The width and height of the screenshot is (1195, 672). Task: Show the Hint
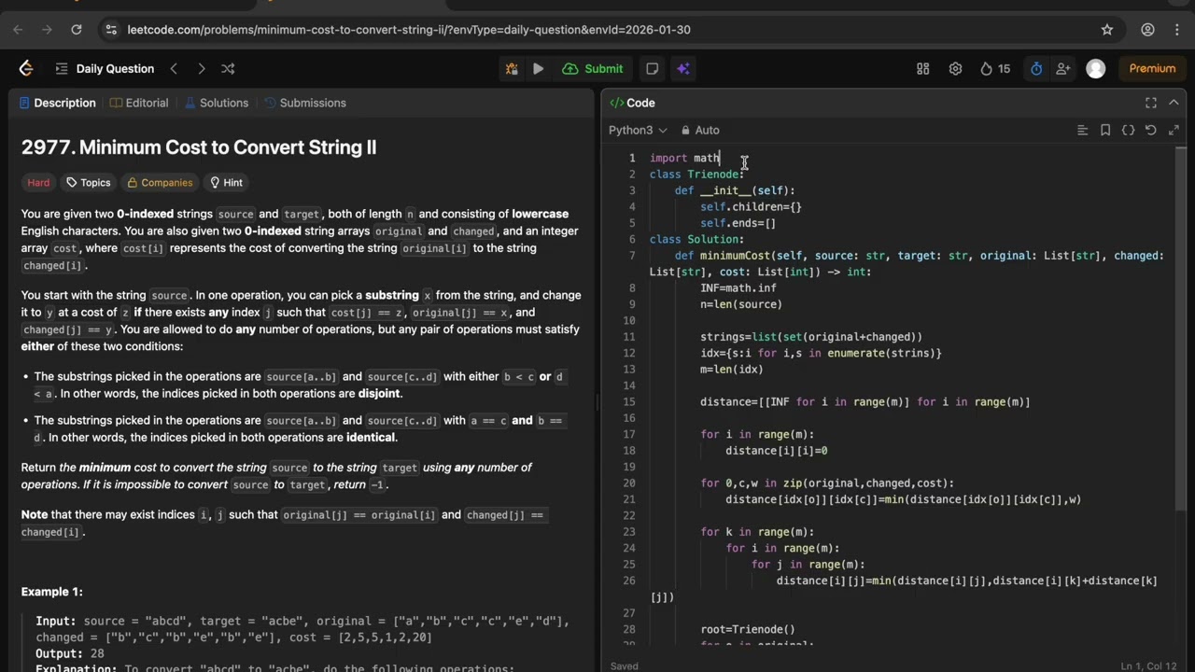tap(226, 183)
